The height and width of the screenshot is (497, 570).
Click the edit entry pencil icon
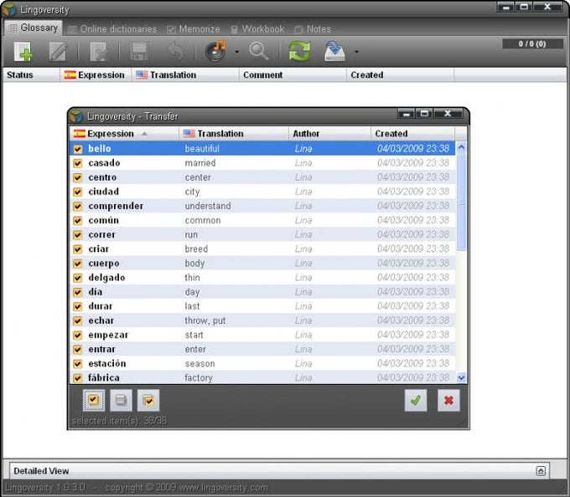(58, 52)
